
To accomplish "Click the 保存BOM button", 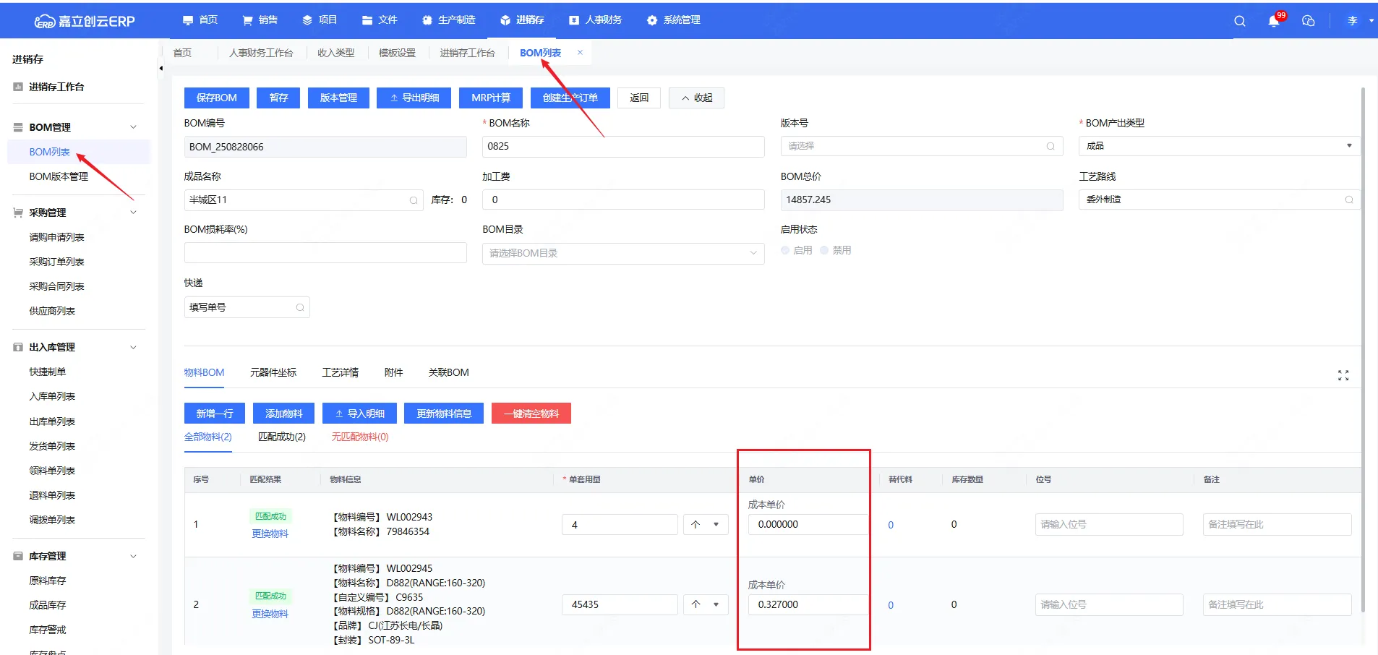I will 216,98.
